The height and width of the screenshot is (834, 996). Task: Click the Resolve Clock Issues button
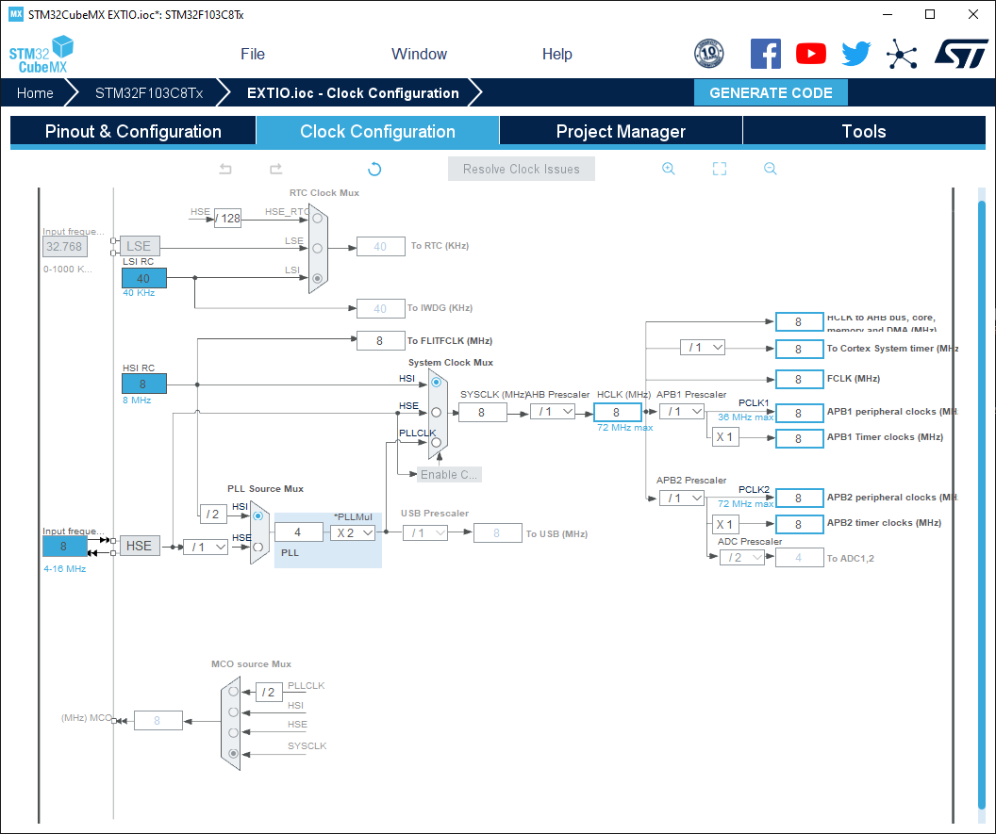click(522, 169)
